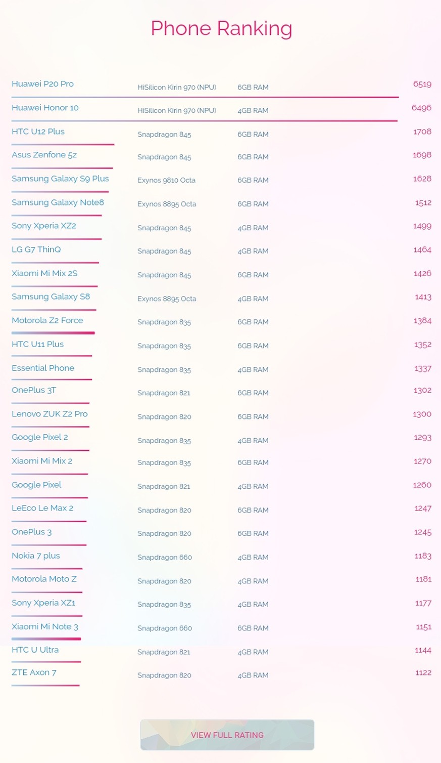Open the Huawei P20 Pro link
Image resolution: width=441 pixels, height=763 pixels.
tap(43, 84)
